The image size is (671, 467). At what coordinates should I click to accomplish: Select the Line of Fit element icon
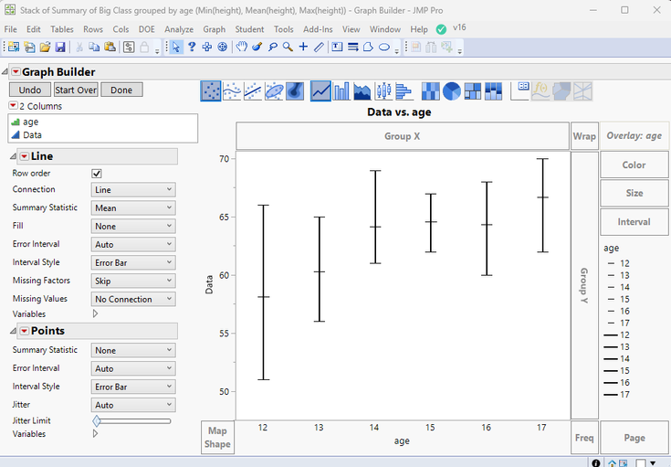[x=253, y=90]
